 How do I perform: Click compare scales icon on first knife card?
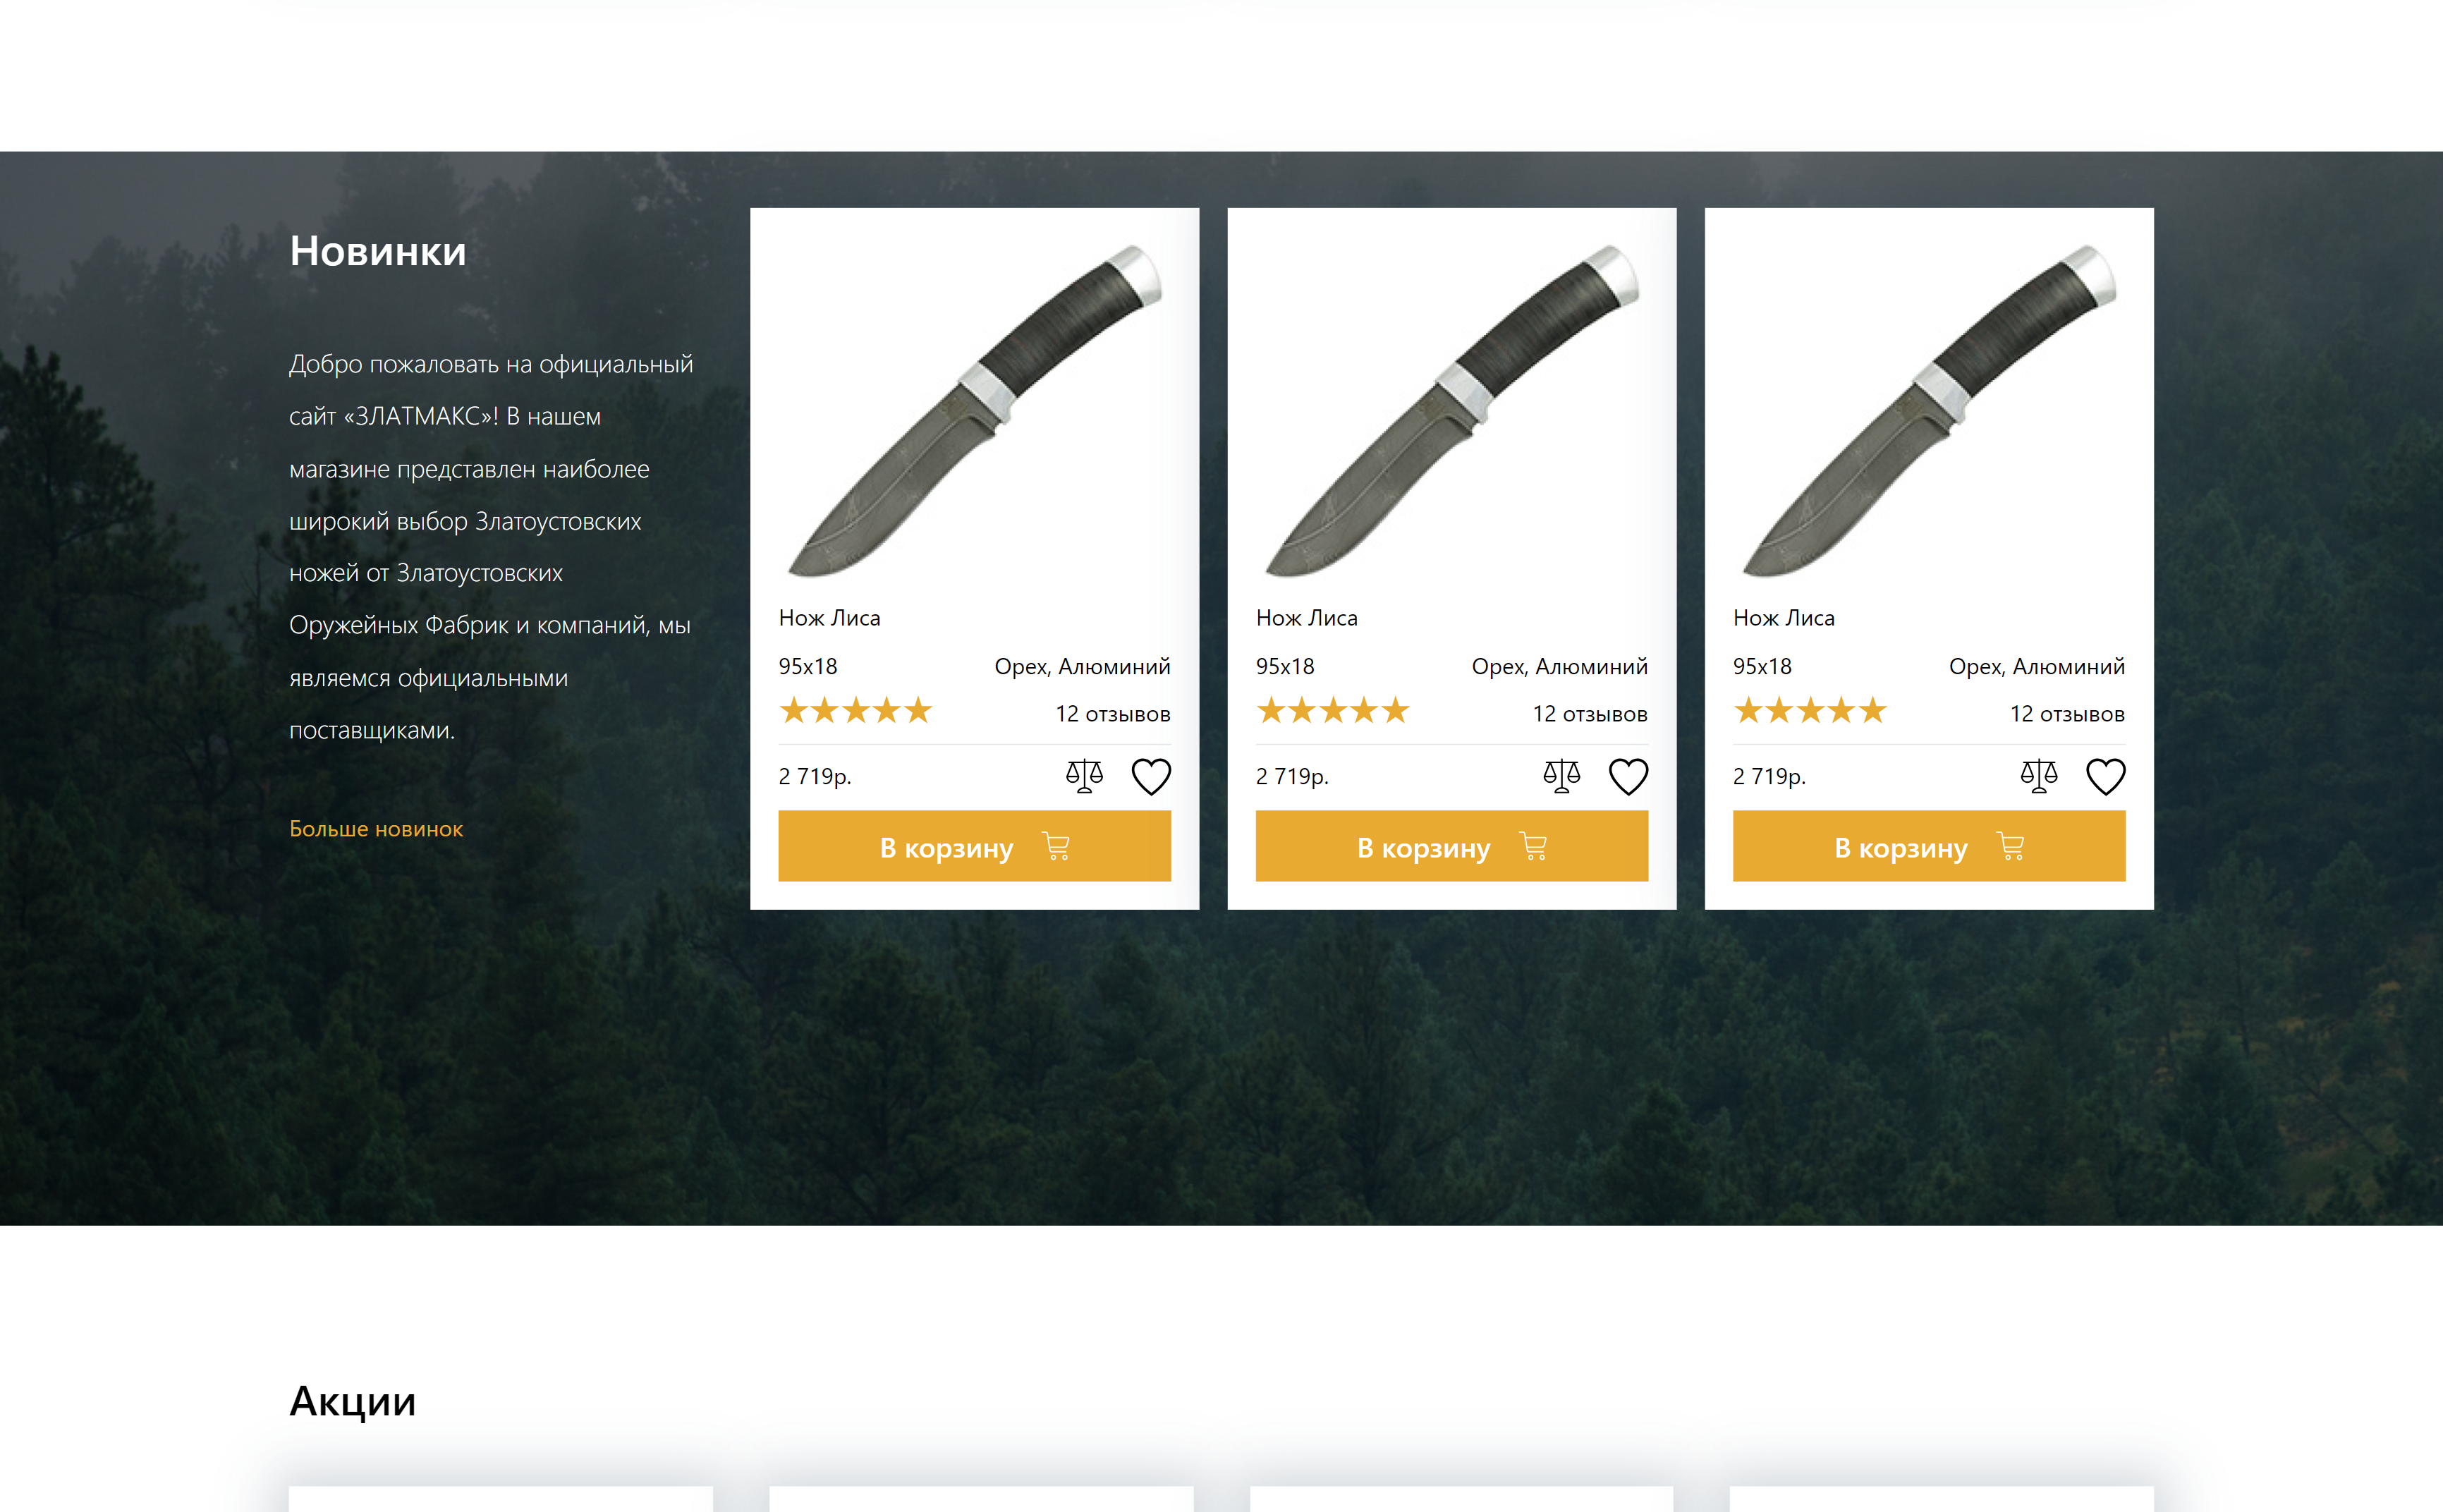pyautogui.click(x=1084, y=776)
